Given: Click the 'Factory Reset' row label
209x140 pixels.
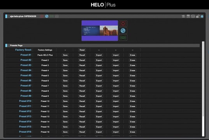Looking at the screenshot, I should [23, 50].
